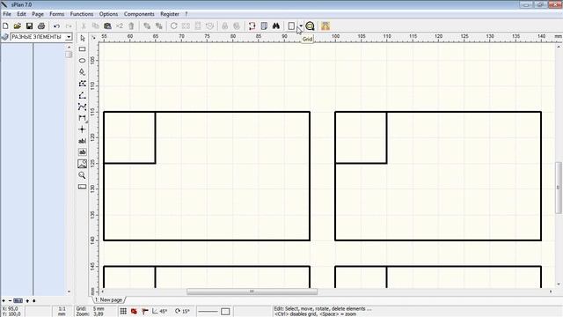
Task: Toggle the 15° rotation step
Action: pyautogui.click(x=182, y=311)
